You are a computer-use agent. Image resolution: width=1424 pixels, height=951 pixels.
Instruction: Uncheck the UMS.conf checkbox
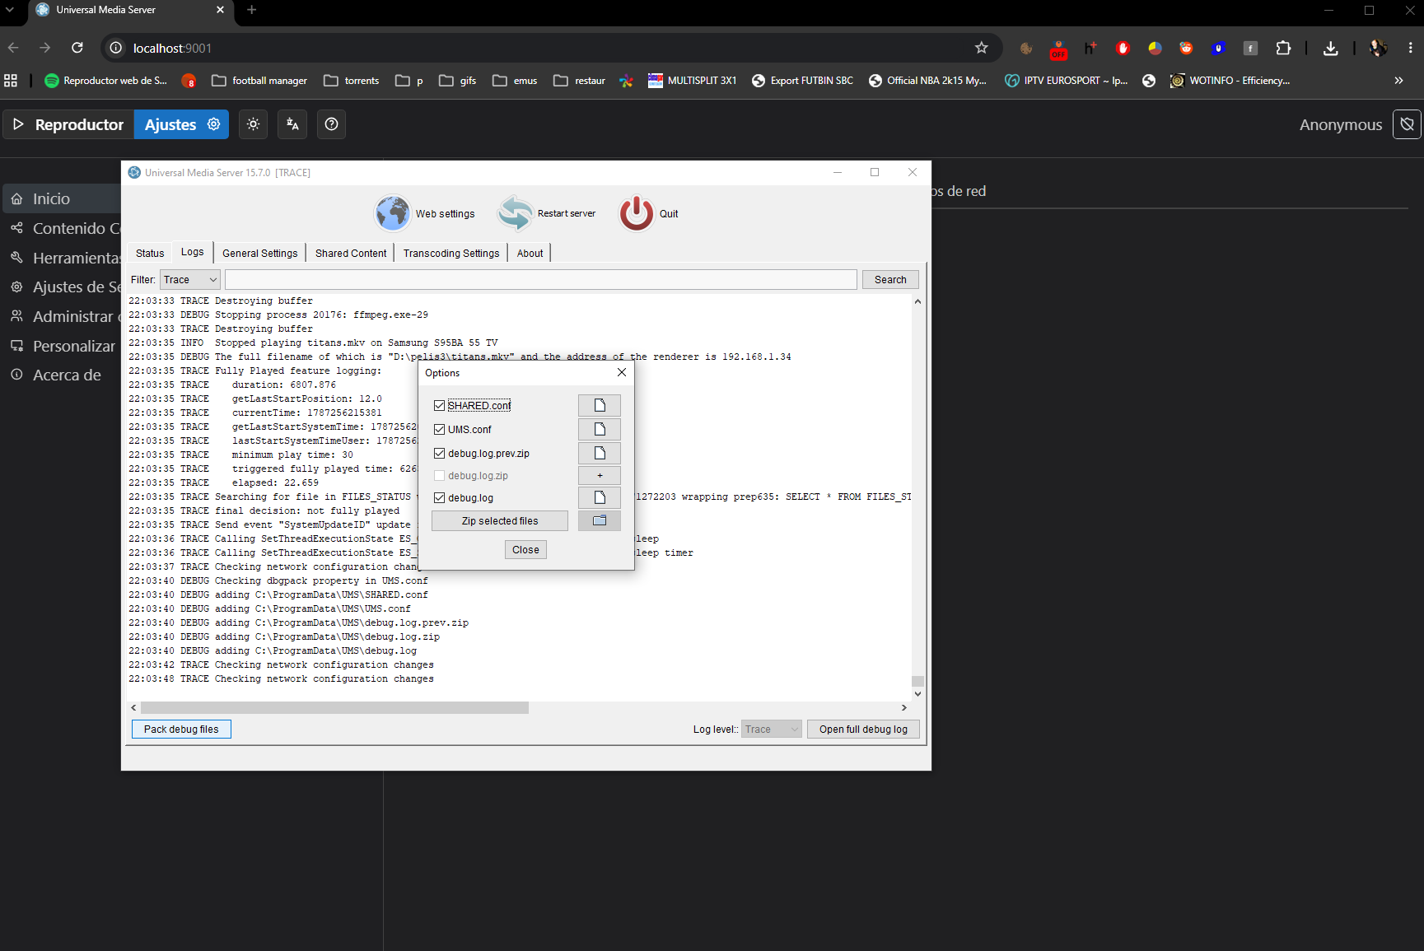(440, 429)
